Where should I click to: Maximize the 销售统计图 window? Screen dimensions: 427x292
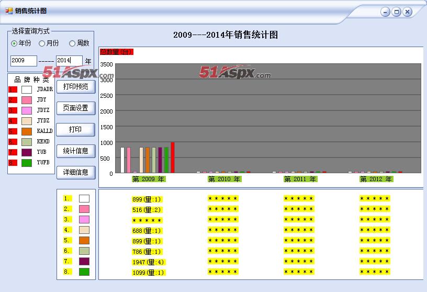(397, 12)
